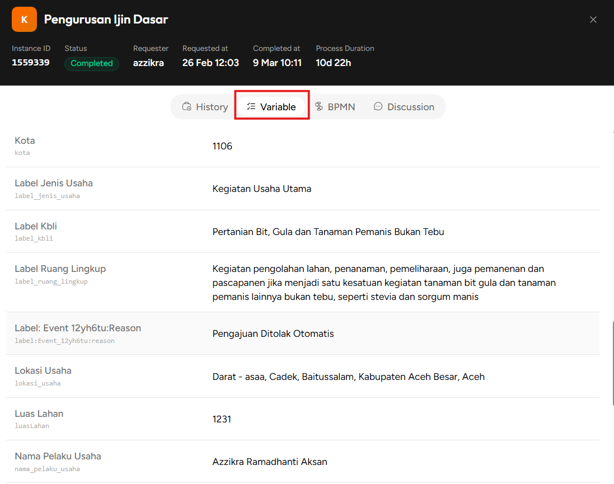This screenshot has width=614, height=484.
Task: Click the Luas Lahan value 1231
Action: pyautogui.click(x=222, y=420)
